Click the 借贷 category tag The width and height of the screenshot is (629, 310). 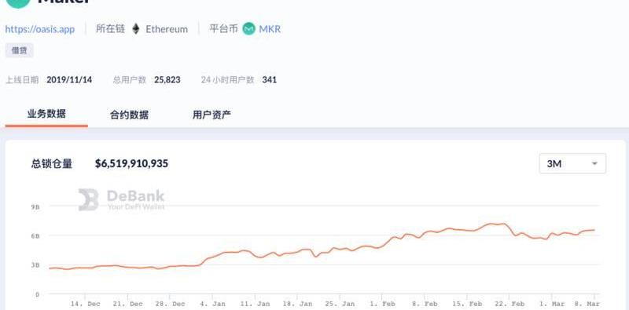pyautogui.click(x=19, y=50)
